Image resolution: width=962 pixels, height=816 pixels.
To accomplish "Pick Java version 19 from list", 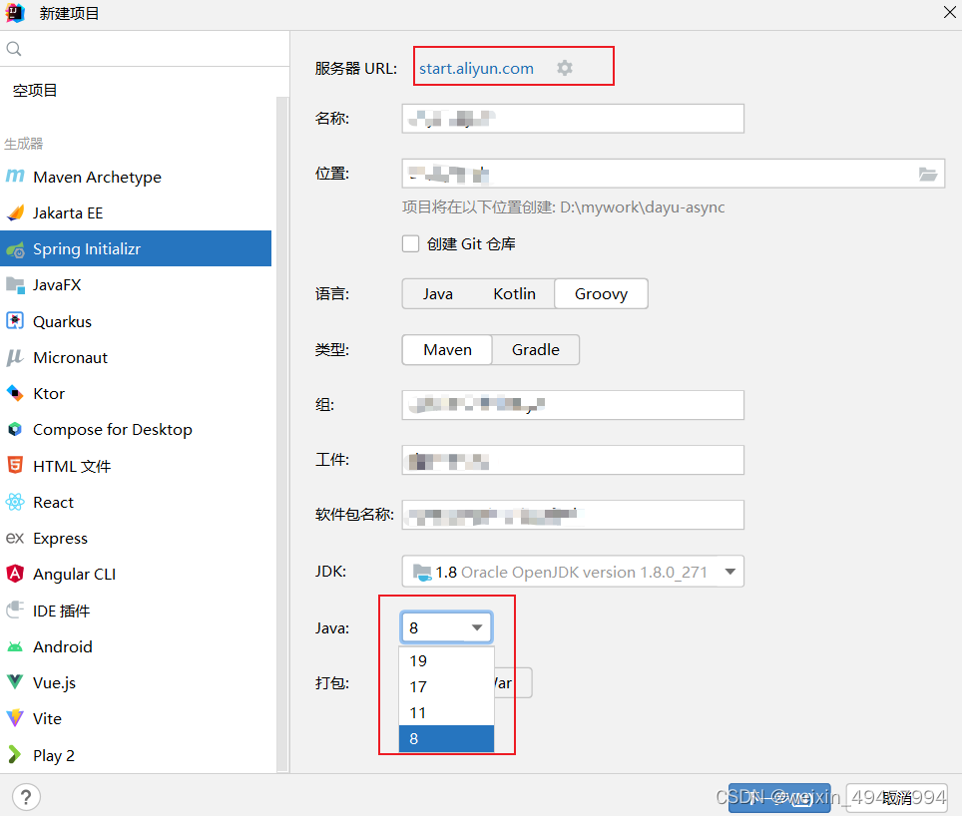I will tap(446, 661).
